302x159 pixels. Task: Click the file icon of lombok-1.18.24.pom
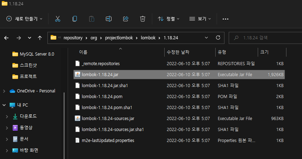pos(78,96)
